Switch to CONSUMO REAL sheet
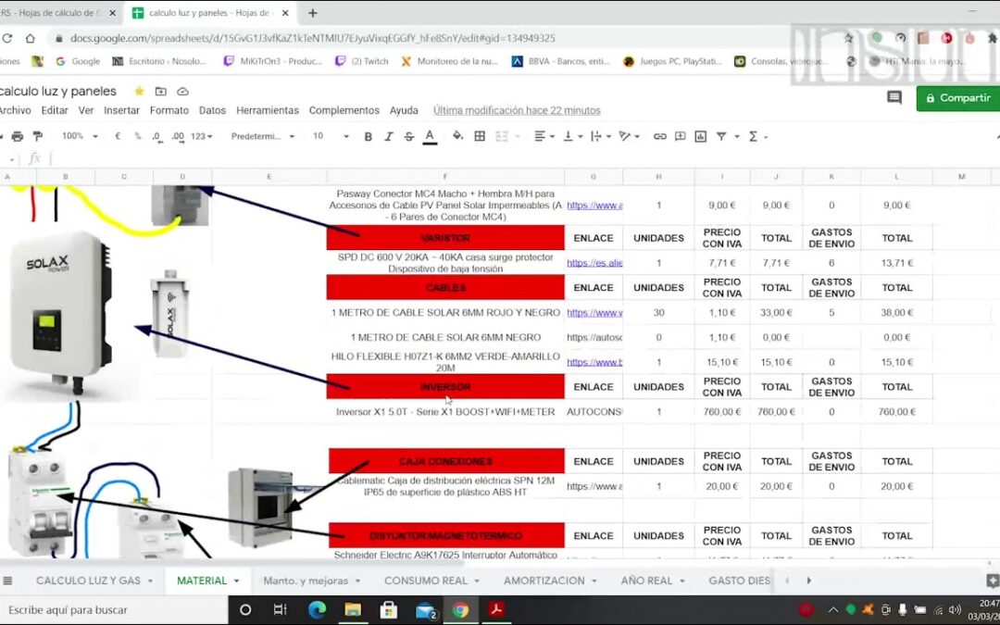 425,581
